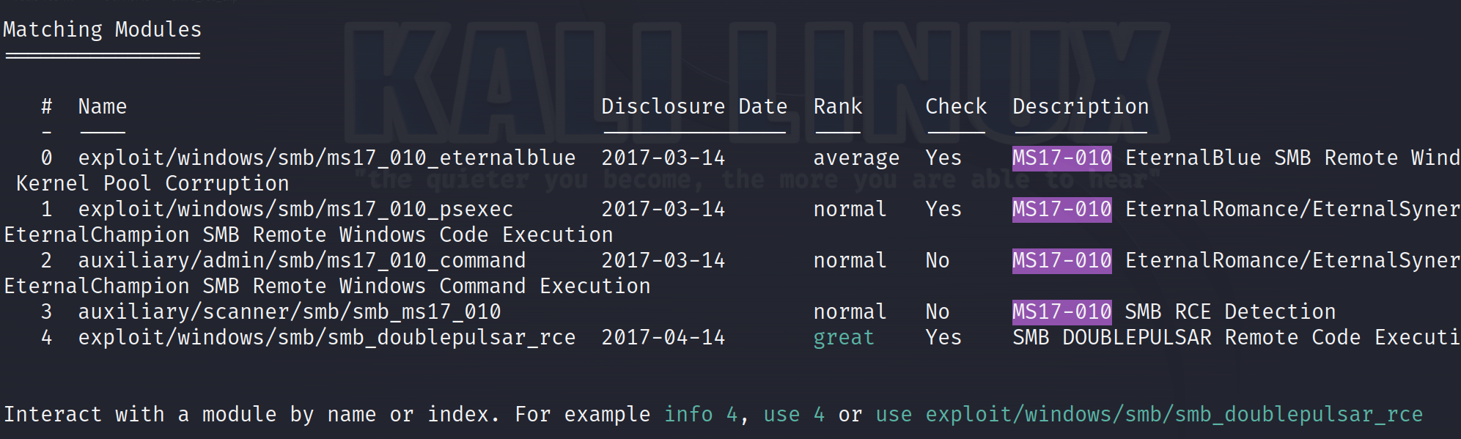The height and width of the screenshot is (439, 1461).
Task: Click highlighted MS17-010 beside SMB RCE Detection
Action: (x=1061, y=312)
